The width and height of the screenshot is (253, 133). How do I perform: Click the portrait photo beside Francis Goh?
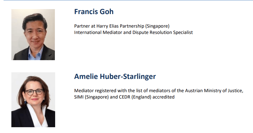click(x=33, y=34)
